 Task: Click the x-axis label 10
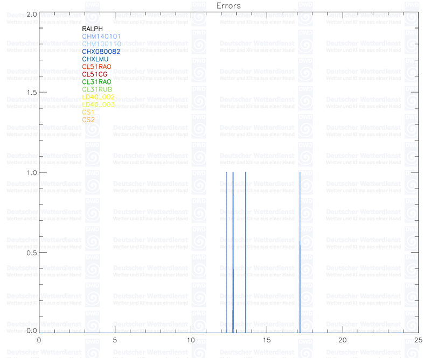point(191,340)
